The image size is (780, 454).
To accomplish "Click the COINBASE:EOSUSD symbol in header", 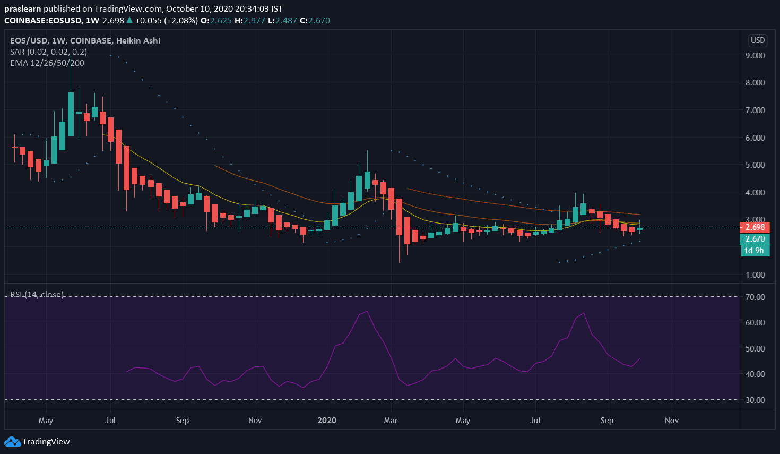I will [44, 21].
